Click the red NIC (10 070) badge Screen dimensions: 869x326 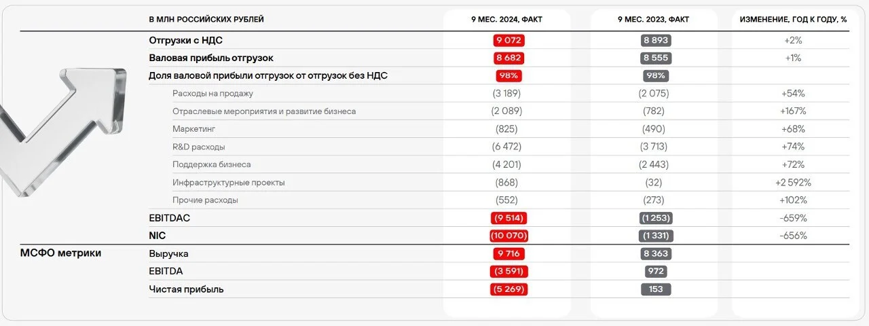509,236
